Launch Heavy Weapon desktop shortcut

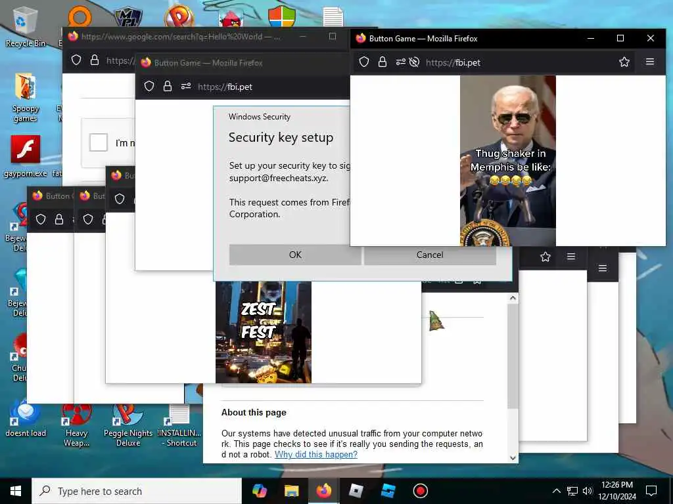76,425
